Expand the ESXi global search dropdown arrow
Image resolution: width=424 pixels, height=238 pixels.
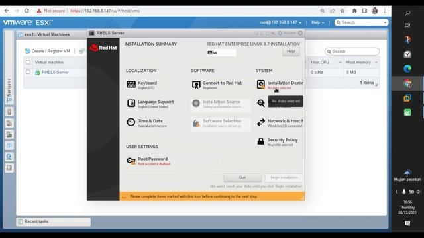point(385,22)
